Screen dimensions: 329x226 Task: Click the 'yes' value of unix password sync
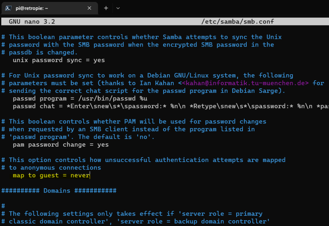(99, 60)
